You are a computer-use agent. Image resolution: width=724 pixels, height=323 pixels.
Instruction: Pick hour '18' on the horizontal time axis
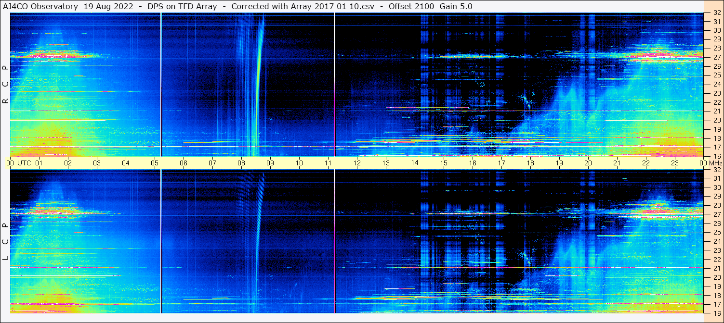[531, 163]
